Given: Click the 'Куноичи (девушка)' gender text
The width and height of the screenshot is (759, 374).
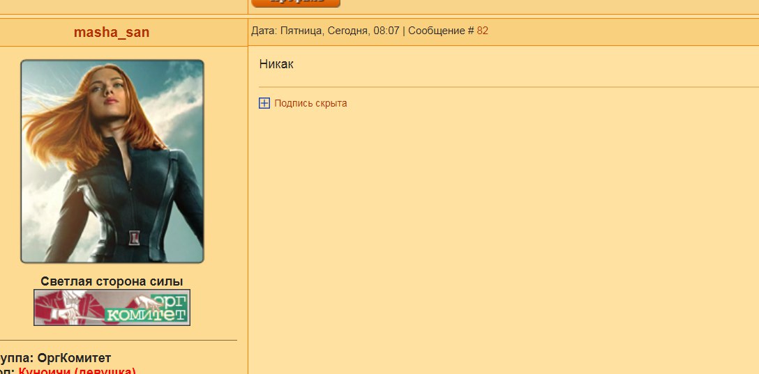Looking at the screenshot, I should (77, 371).
